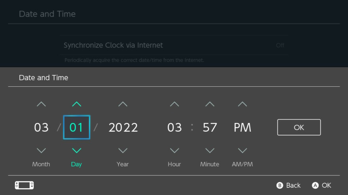Screen dimensions: 348x195
Task: Select the highlighted day value 01
Action: click(77, 127)
